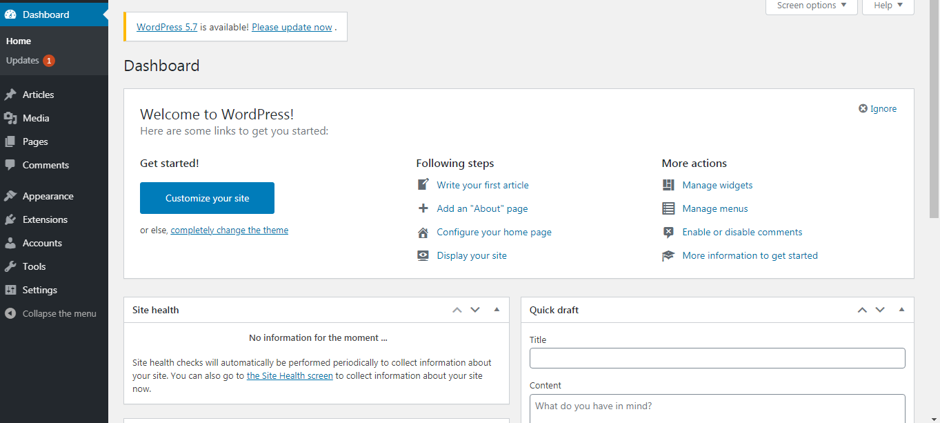Click the Comments speech bubble icon
Screen dimensions: 940x423
point(10,165)
